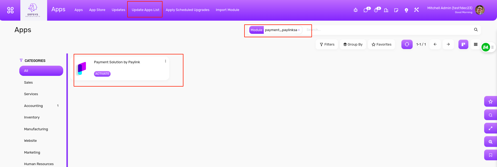Select the Accounting category
This screenshot has width=497, height=167.
33,106
